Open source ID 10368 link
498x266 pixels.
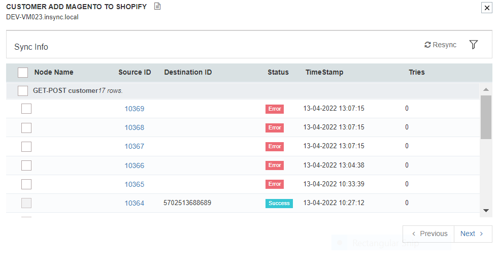(x=135, y=127)
